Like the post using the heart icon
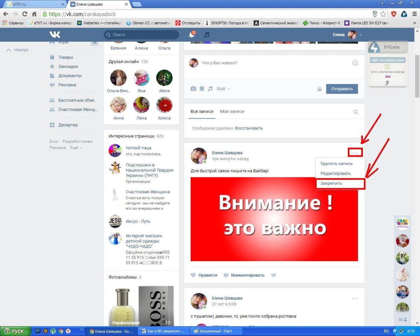The image size is (420, 336). 193,275
